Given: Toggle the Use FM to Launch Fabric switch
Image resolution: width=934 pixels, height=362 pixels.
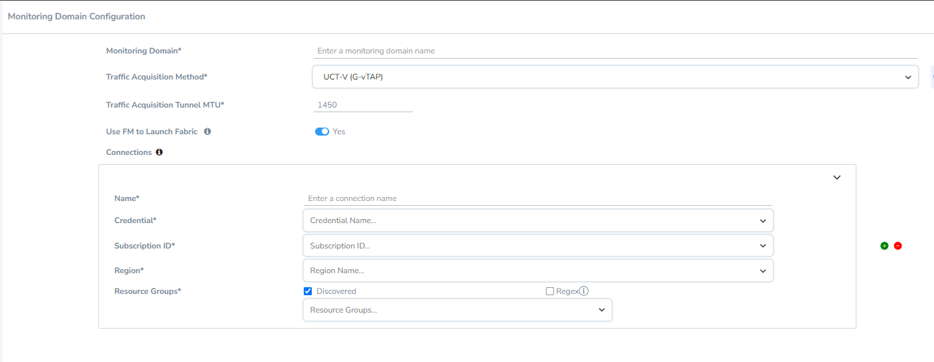Looking at the screenshot, I should click(x=322, y=132).
